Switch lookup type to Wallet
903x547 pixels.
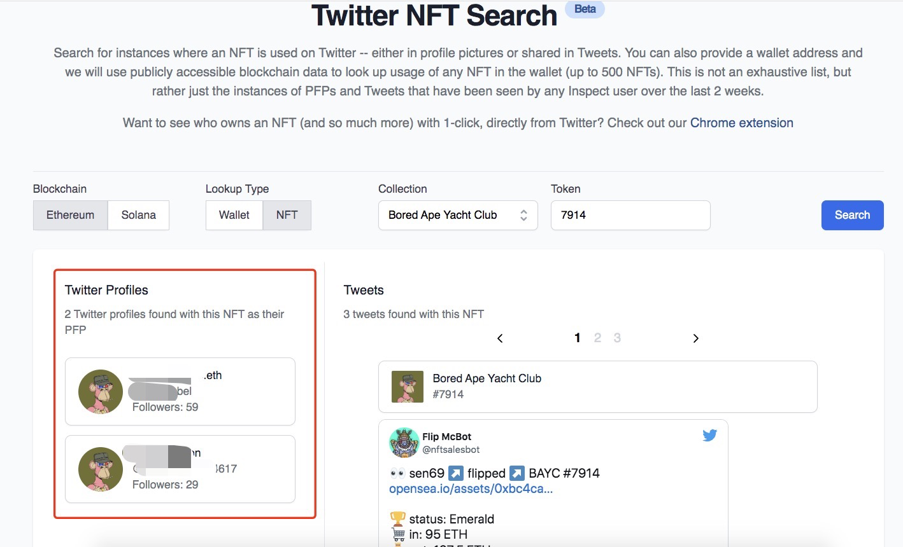(x=234, y=215)
